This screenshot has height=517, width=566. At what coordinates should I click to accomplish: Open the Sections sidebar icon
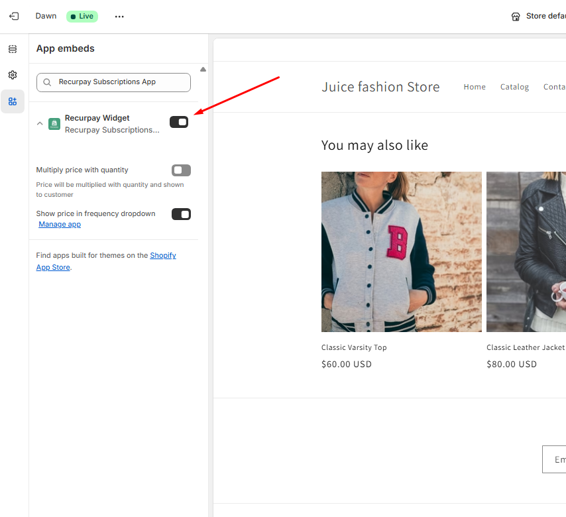13,49
